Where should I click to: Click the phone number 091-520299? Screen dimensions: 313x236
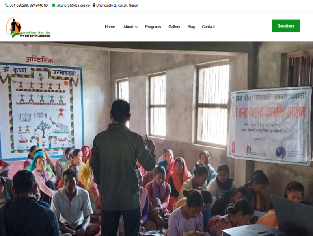pyautogui.click(x=19, y=6)
